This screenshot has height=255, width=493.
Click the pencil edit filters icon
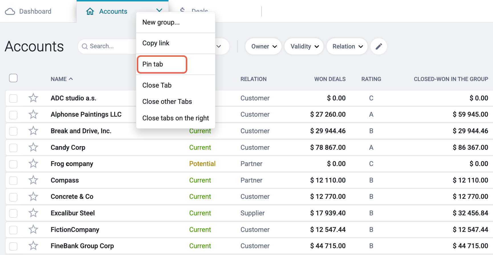(379, 46)
